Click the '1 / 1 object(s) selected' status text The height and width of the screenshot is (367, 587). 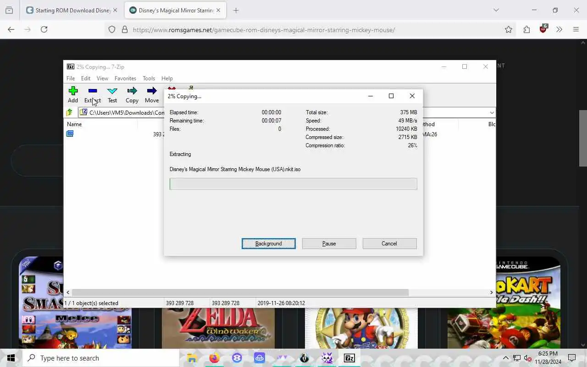91,303
